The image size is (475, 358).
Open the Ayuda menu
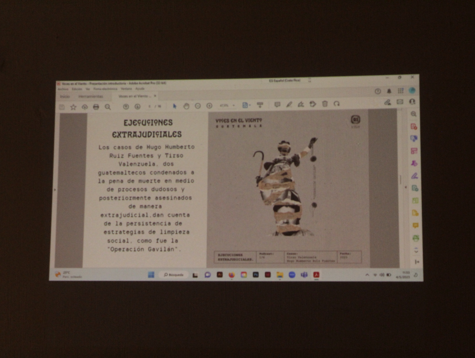click(x=140, y=89)
